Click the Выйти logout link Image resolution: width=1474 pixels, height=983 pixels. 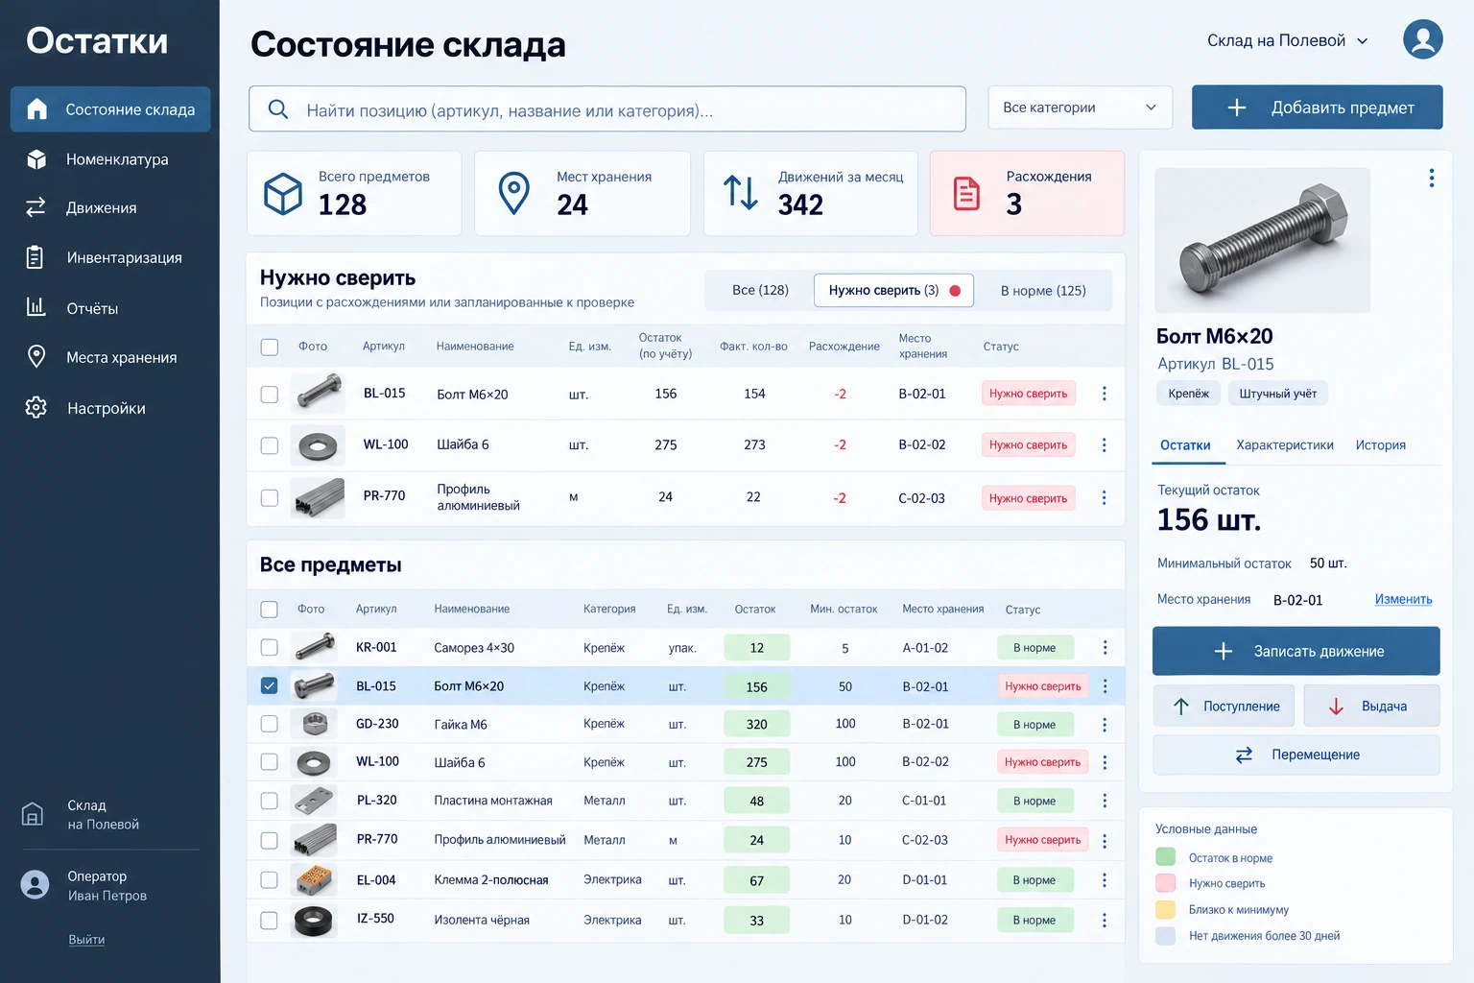tap(86, 940)
